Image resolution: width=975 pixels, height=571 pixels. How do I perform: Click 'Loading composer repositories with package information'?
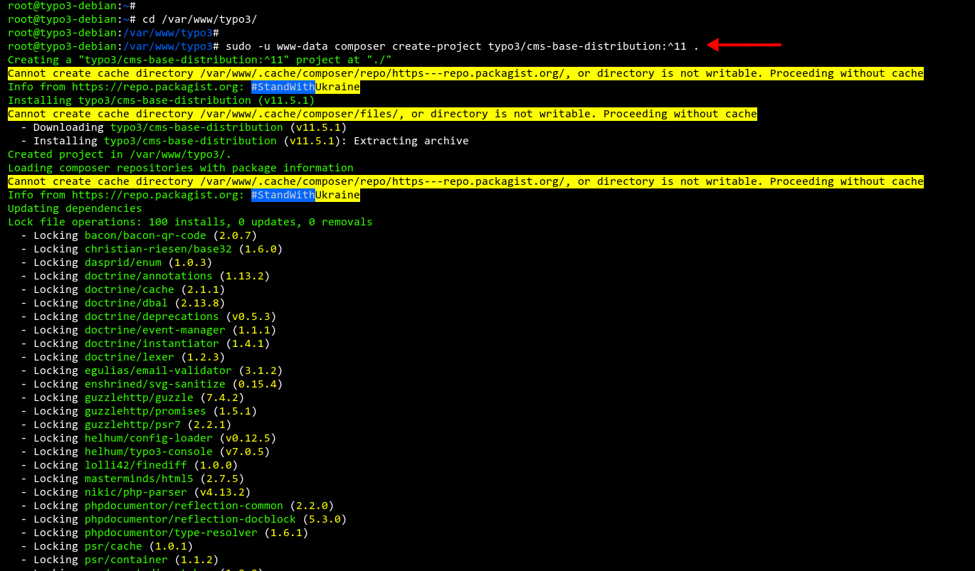(181, 168)
